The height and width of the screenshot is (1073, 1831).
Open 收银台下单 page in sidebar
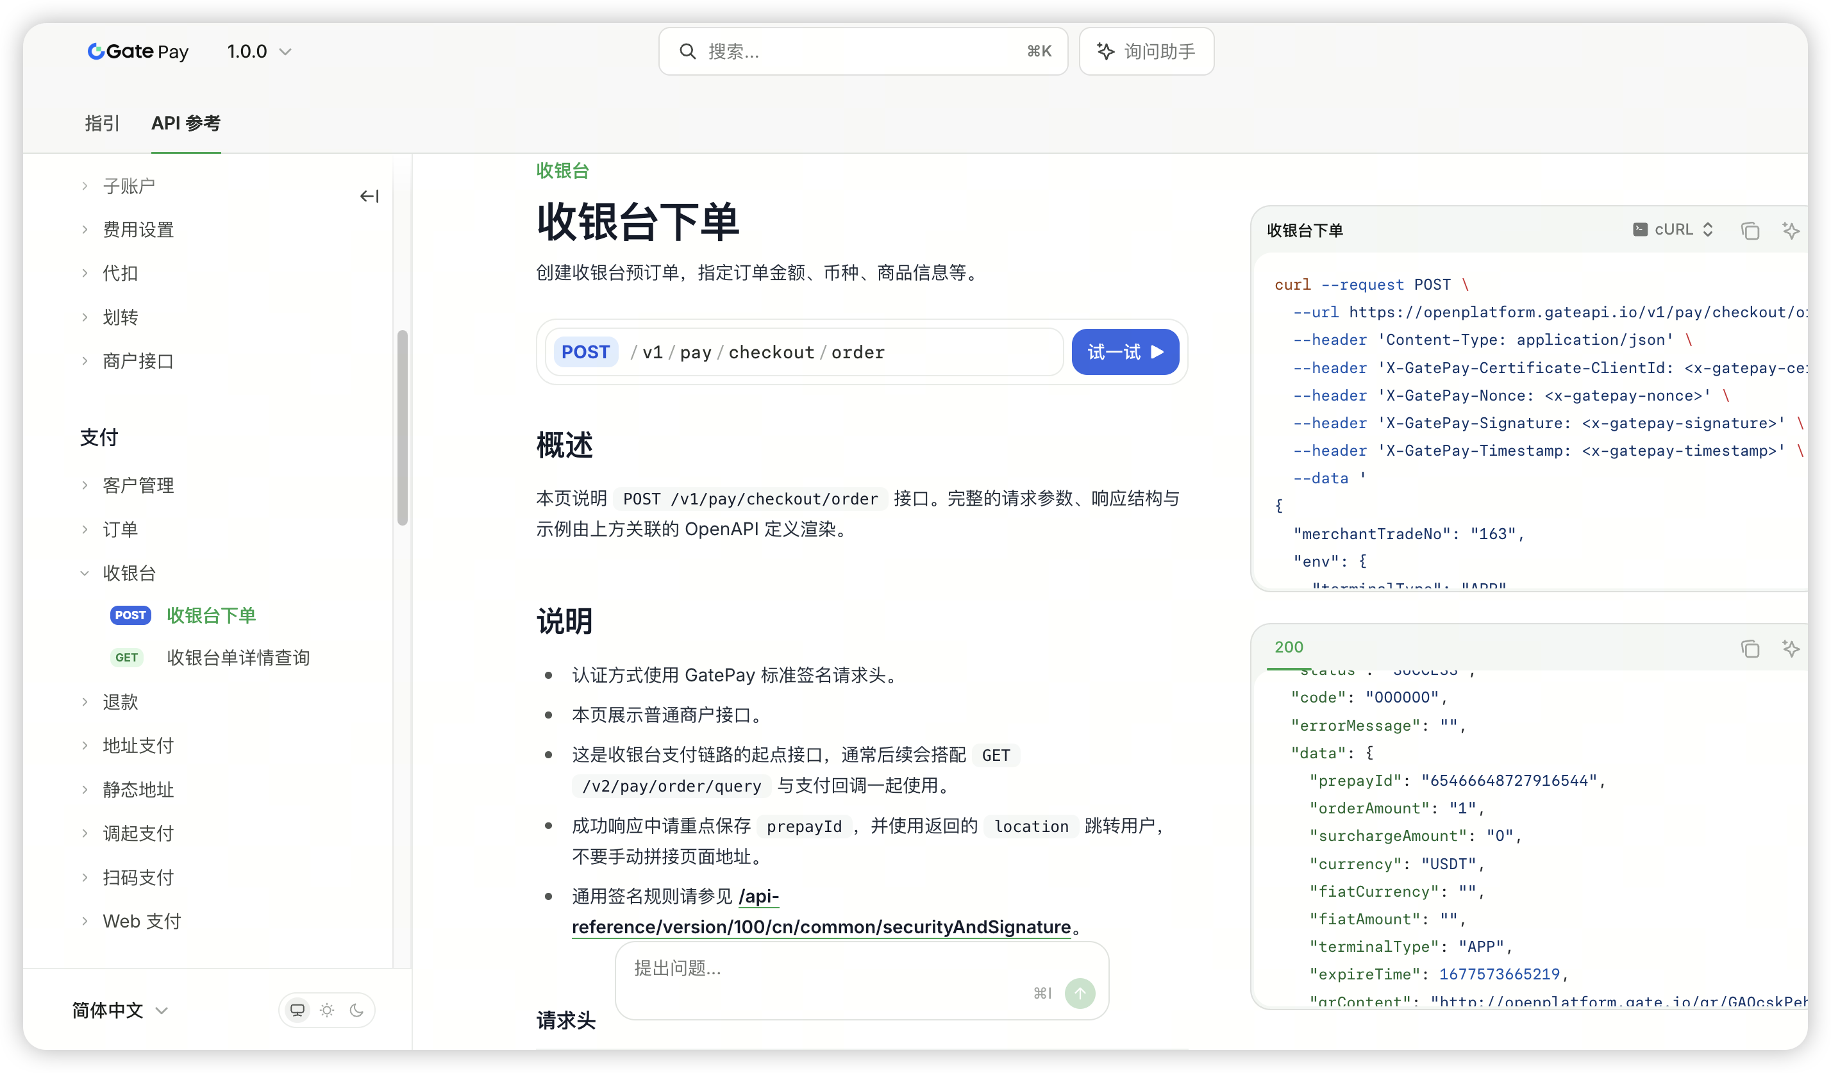(x=212, y=615)
